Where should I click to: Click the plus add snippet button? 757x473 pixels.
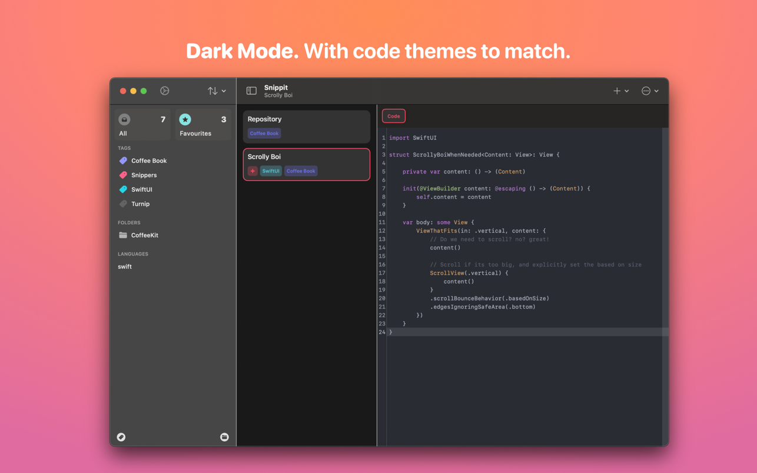tap(617, 91)
